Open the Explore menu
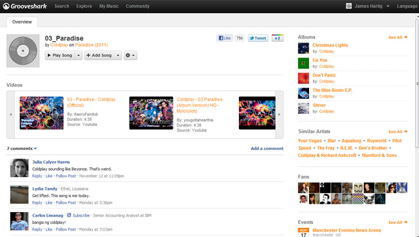This screenshot has height=237, width=419. [84, 6]
